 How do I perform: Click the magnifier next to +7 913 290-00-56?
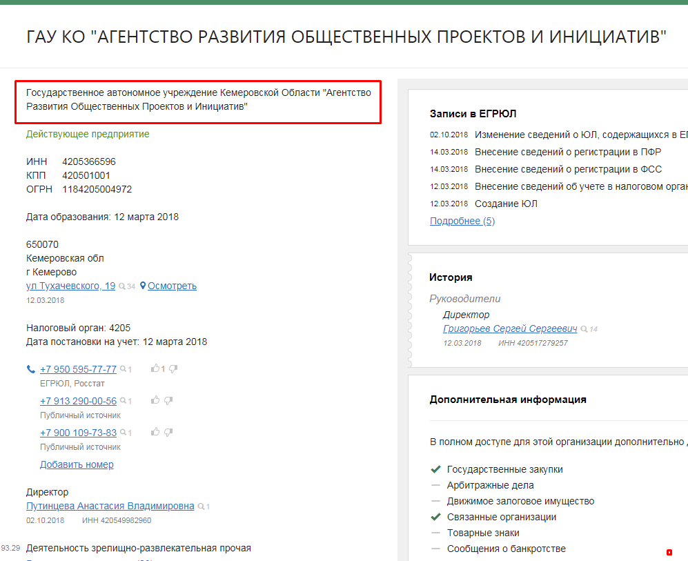[124, 400]
